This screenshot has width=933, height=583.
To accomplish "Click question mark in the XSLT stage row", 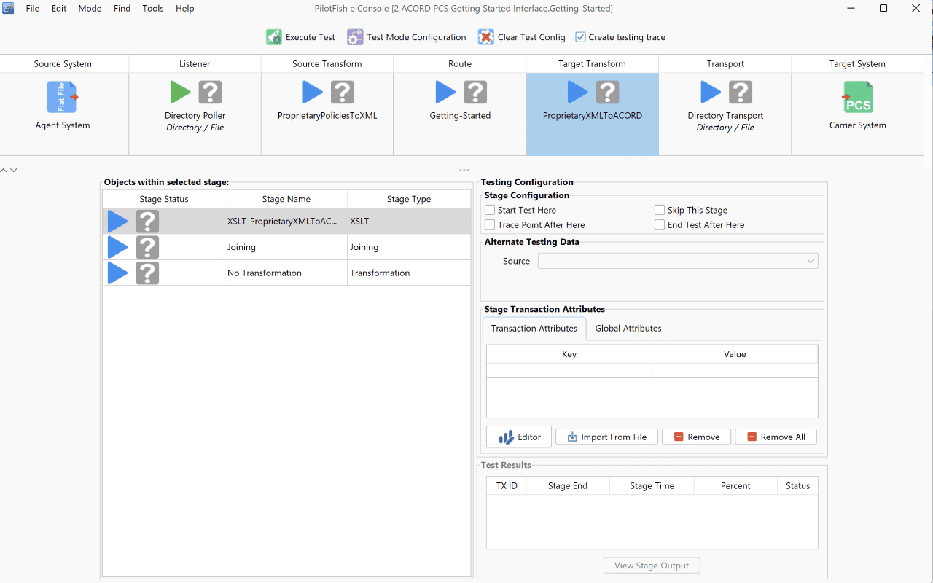I will [147, 222].
